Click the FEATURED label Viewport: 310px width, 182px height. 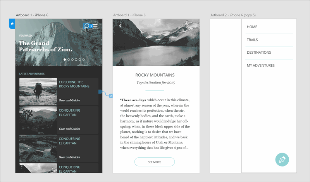[26, 36]
